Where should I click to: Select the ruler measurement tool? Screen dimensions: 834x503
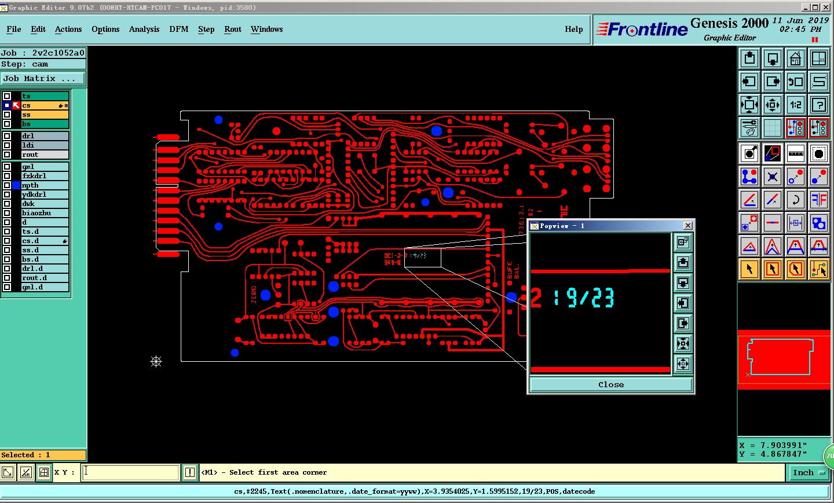click(x=795, y=153)
